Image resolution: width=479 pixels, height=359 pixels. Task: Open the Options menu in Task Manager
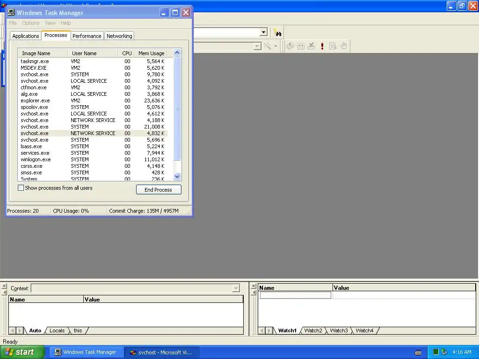(30, 23)
